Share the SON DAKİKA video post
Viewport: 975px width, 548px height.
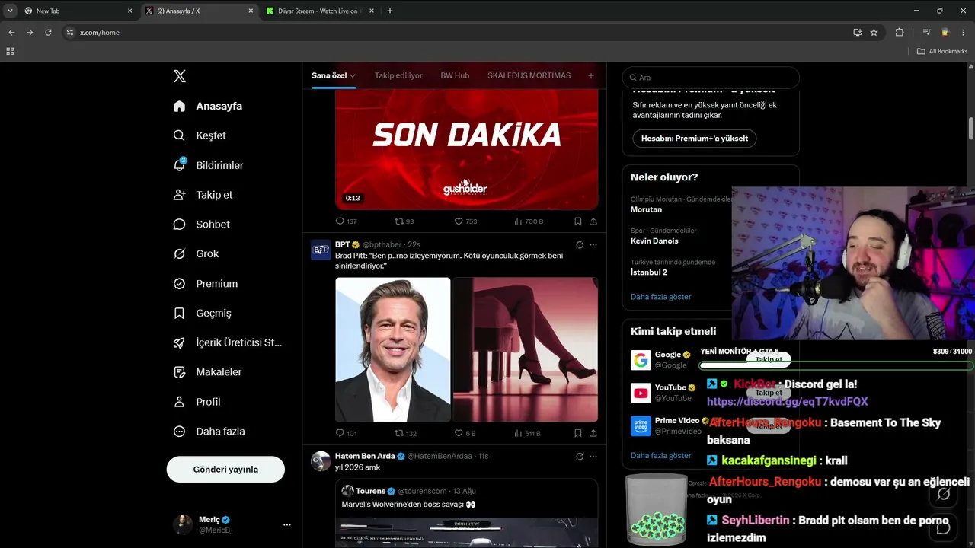pyautogui.click(x=593, y=221)
